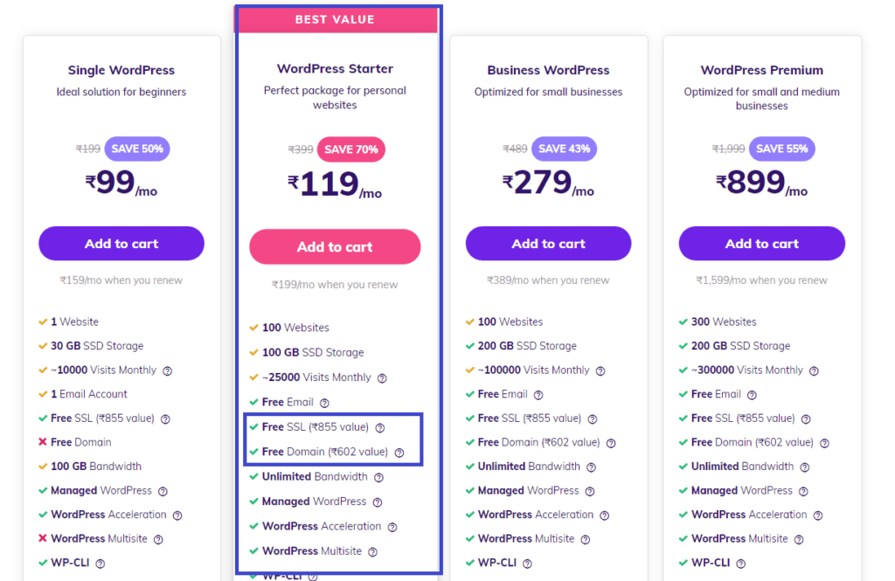
Task: Open info icon for Free Domain in Starter plan
Action: 399,453
